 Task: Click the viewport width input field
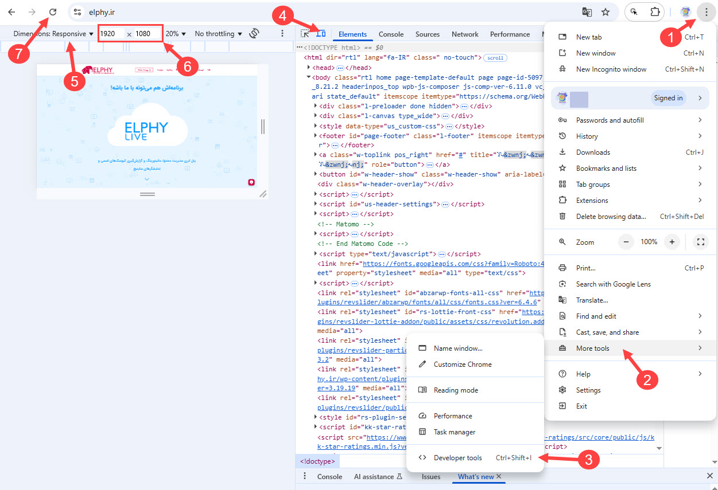point(110,34)
